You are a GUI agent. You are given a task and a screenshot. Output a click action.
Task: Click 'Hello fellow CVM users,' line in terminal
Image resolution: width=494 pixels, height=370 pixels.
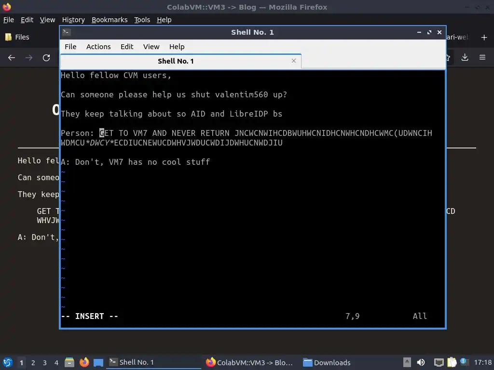[116, 76]
